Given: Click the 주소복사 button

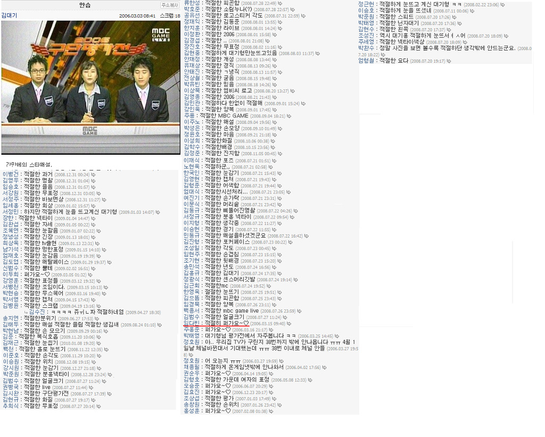Looking at the screenshot, I should (170, 5).
